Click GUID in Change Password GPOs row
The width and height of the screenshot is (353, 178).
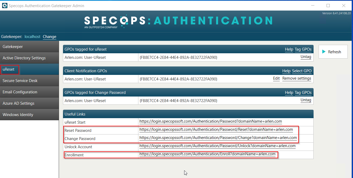pyautogui.click(x=178, y=100)
